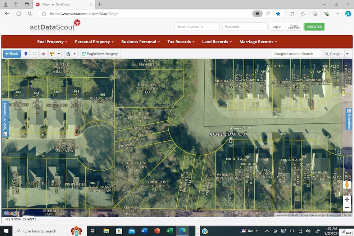354x236 pixels.
Task: Click the location pin marker tool
Action: (26, 54)
